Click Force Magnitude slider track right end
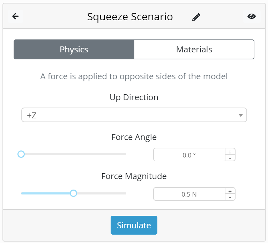268x243 pixels. 125,193
